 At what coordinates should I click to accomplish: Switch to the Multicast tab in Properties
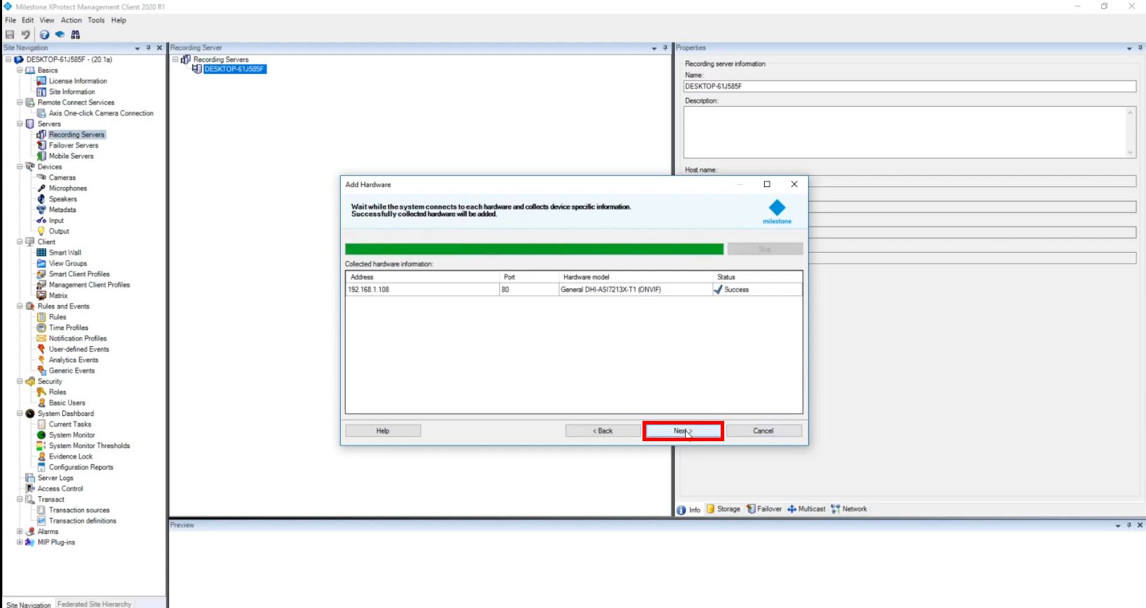coord(807,509)
